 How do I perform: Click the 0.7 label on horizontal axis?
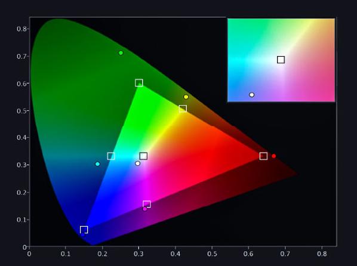285,253
